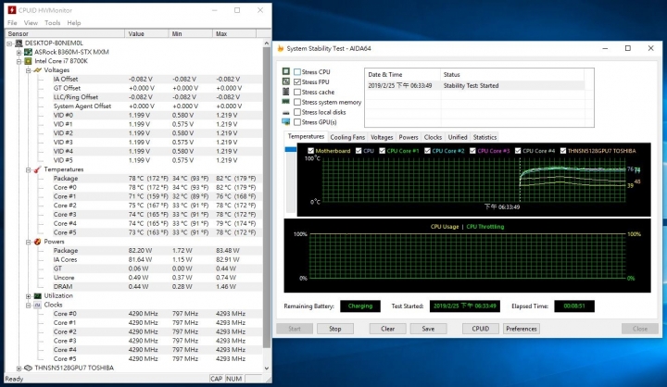The height and width of the screenshot is (387, 667).
Task: Click the CPU icon beside Stress CPU
Action: pos(286,71)
